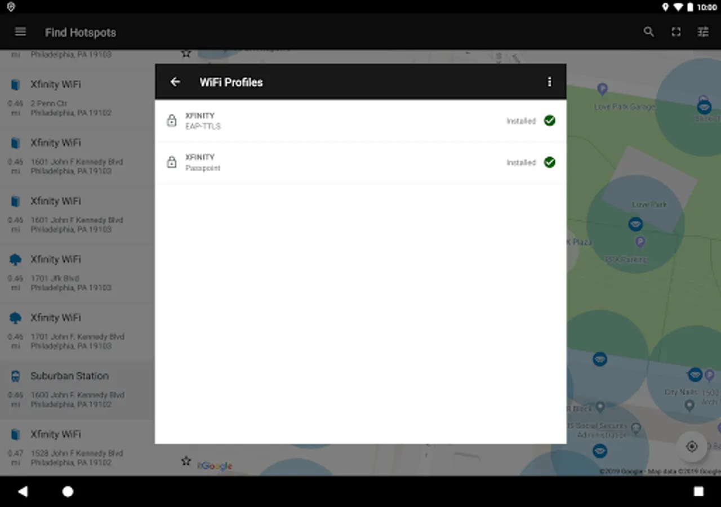
Task: Tap the green Installed checkmark for Passpoint
Action: [x=550, y=162]
